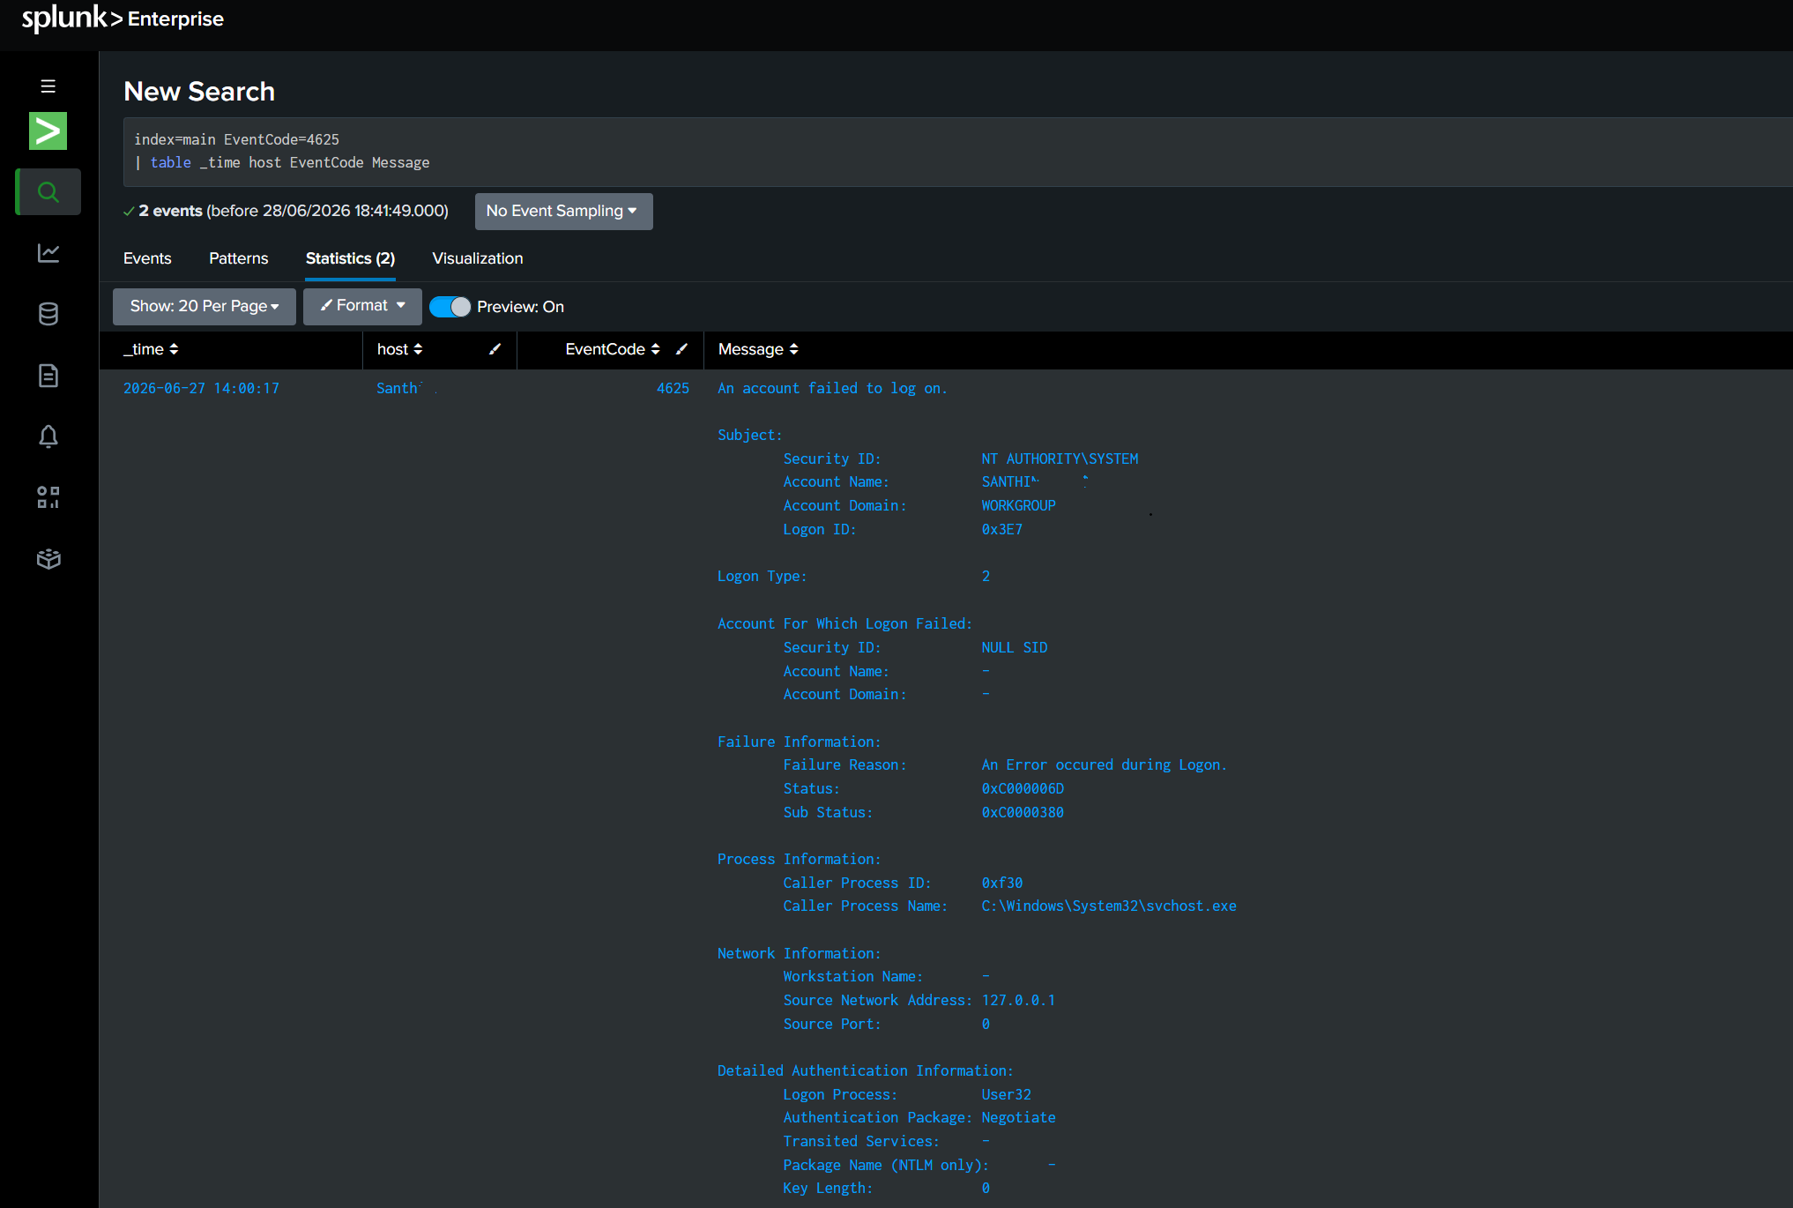The width and height of the screenshot is (1793, 1208).
Task: Click the '2 events' result count text
Action: tap(170, 211)
